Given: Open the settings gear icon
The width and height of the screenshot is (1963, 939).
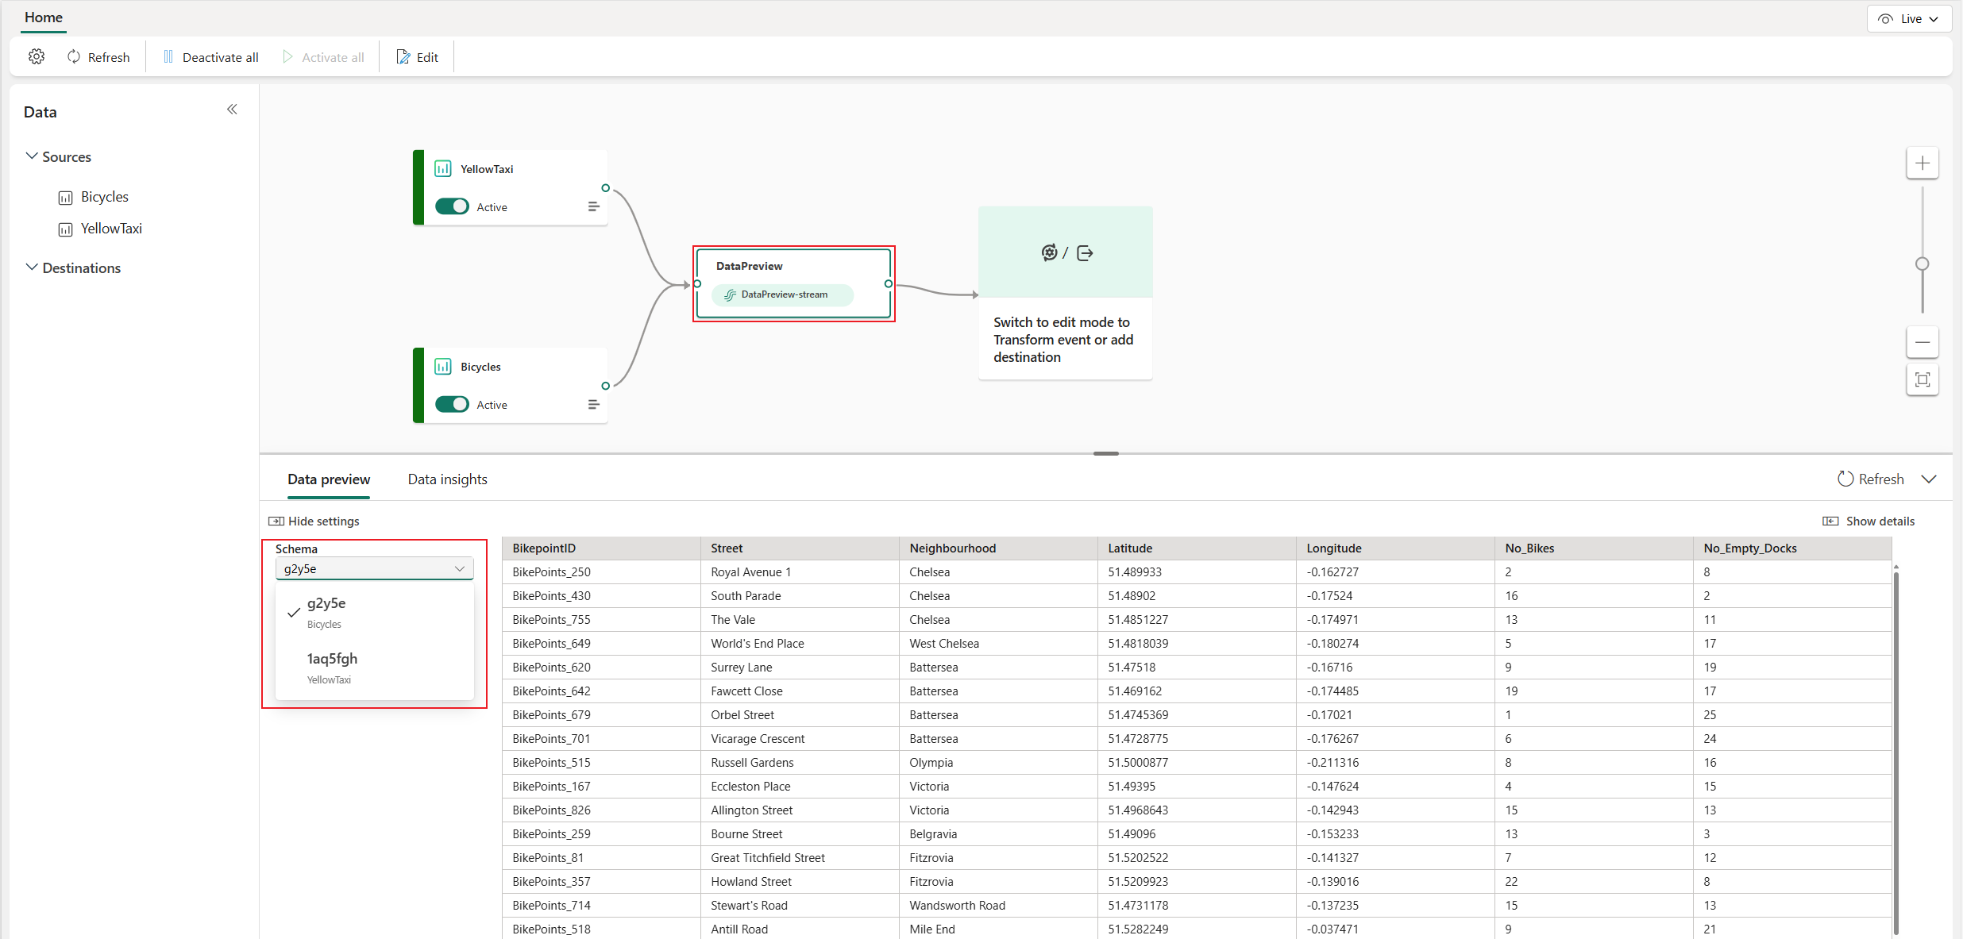Looking at the screenshot, I should click(37, 57).
